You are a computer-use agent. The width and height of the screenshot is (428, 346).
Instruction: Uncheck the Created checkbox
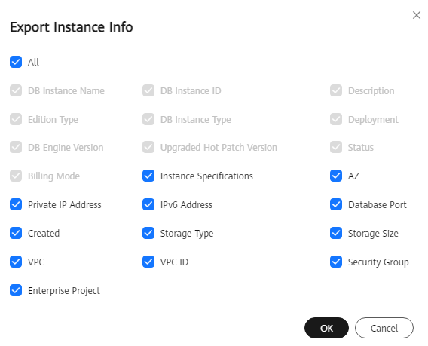point(16,233)
